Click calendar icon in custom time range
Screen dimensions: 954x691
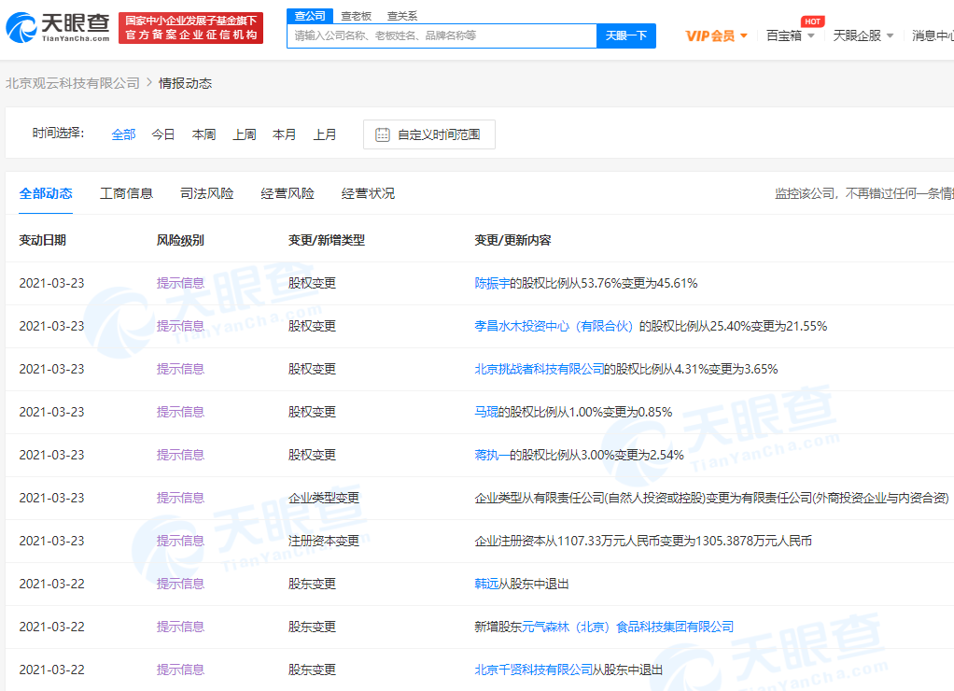tap(382, 134)
